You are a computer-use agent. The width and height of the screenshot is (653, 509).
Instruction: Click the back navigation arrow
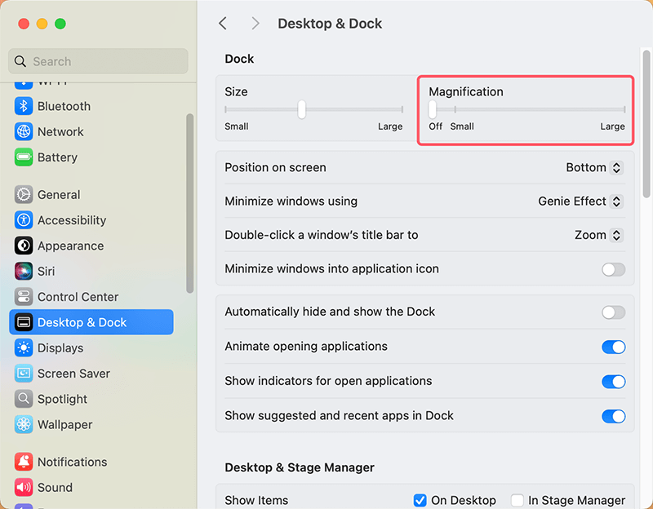223,24
